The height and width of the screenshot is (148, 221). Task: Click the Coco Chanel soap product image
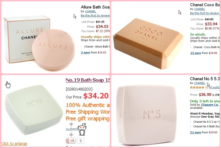coord(148,44)
